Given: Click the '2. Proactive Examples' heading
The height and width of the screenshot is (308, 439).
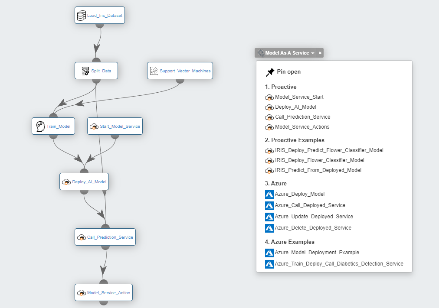Looking at the screenshot, I should (x=295, y=140).
